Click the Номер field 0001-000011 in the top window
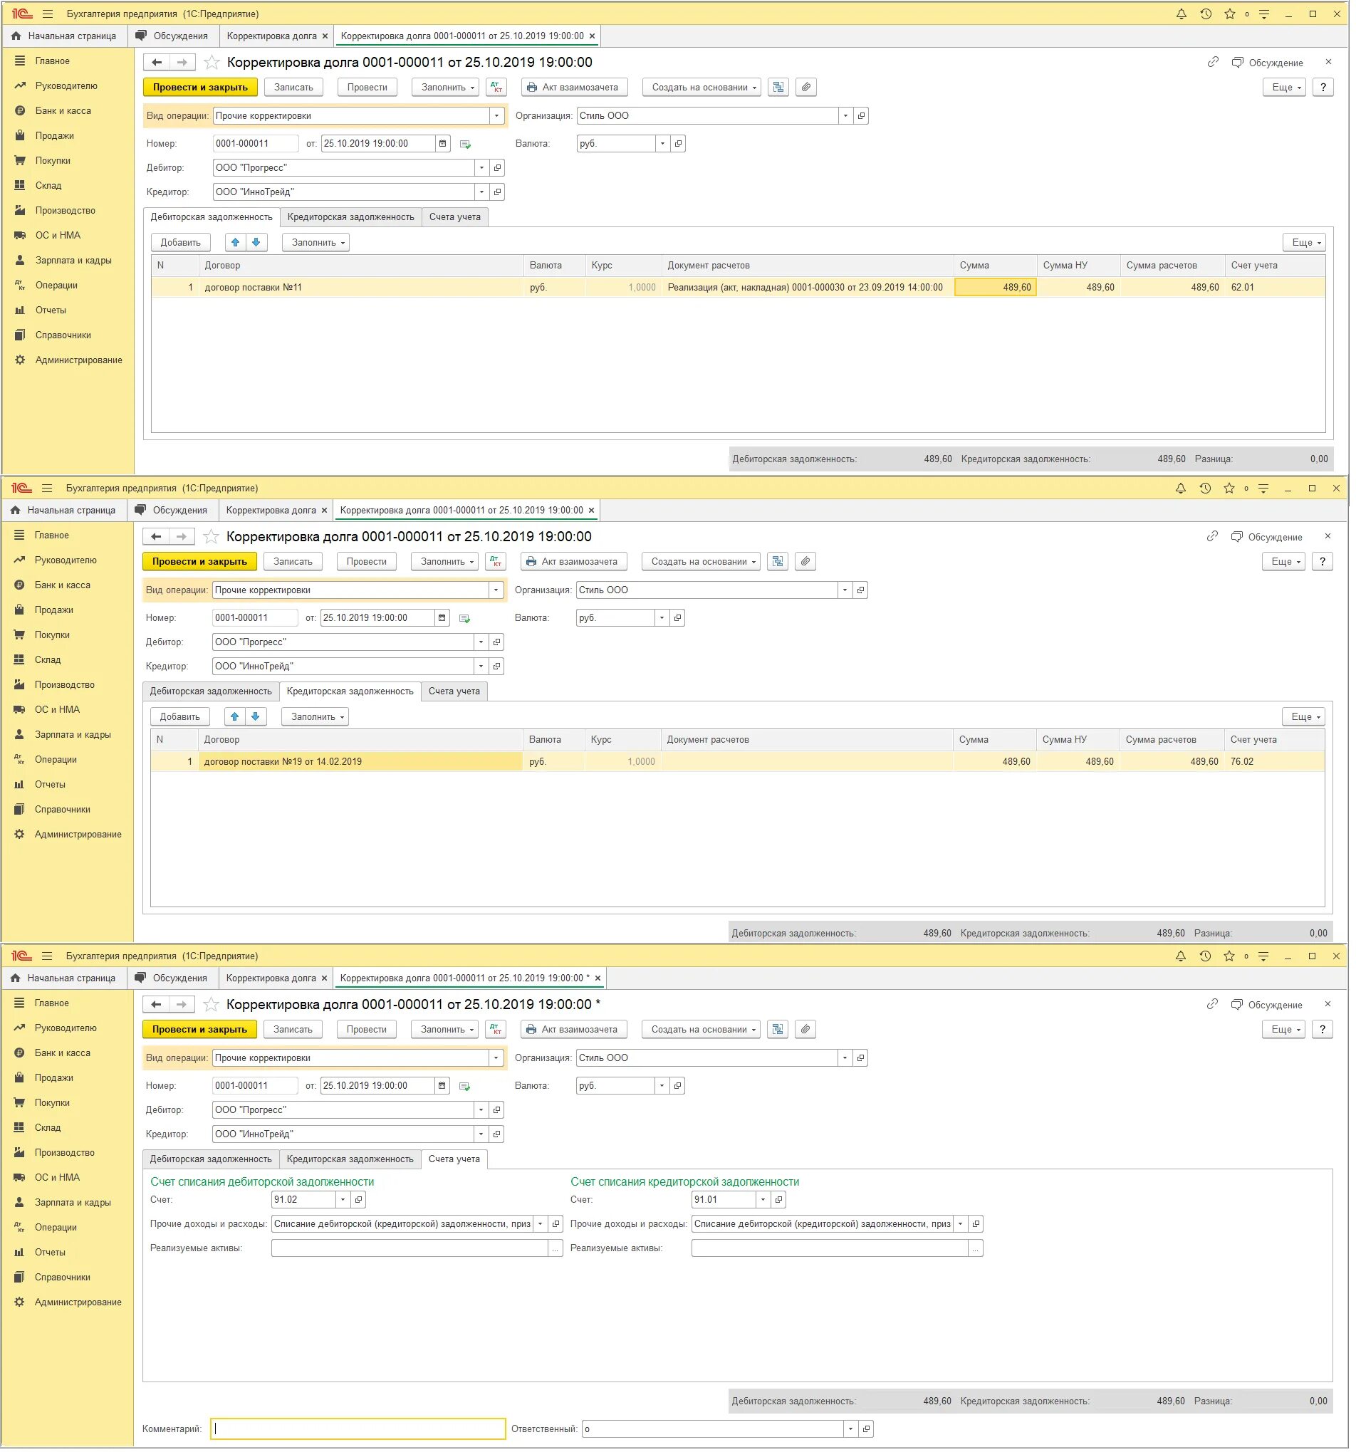The width and height of the screenshot is (1356, 1452). coord(256,144)
